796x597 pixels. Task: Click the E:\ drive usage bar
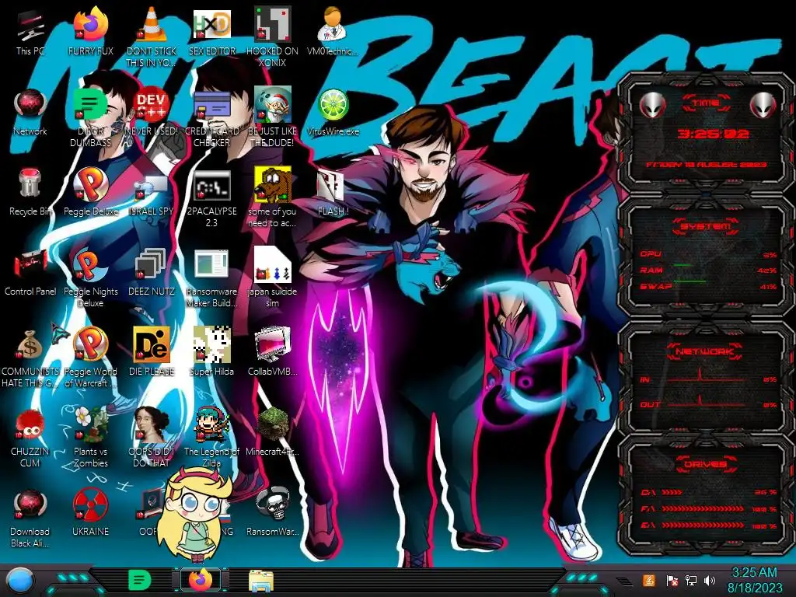(x=709, y=525)
